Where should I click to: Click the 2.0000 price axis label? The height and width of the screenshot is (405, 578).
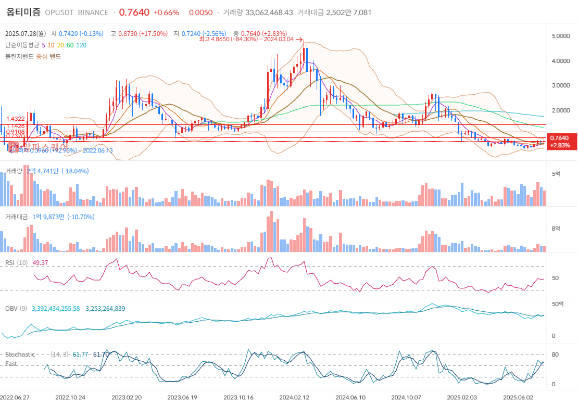[x=561, y=110]
